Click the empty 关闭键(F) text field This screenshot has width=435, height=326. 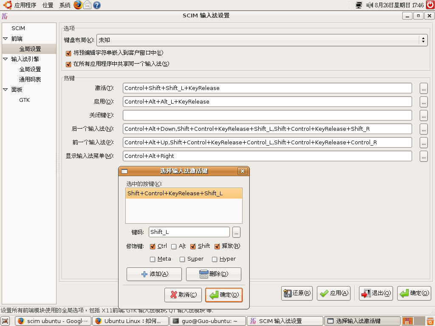[x=267, y=115]
